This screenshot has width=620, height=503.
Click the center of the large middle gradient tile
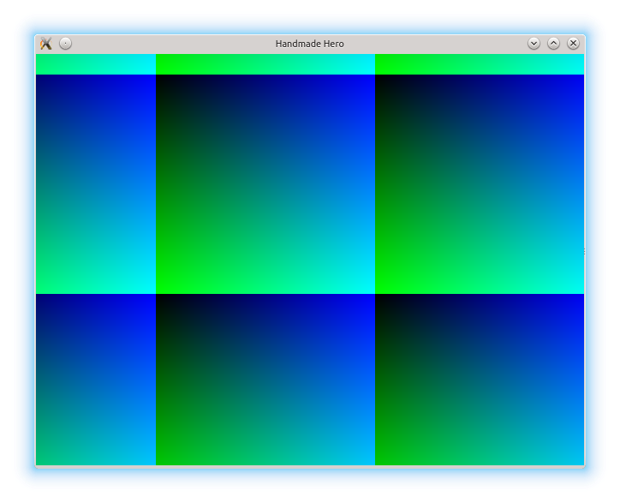265,184
